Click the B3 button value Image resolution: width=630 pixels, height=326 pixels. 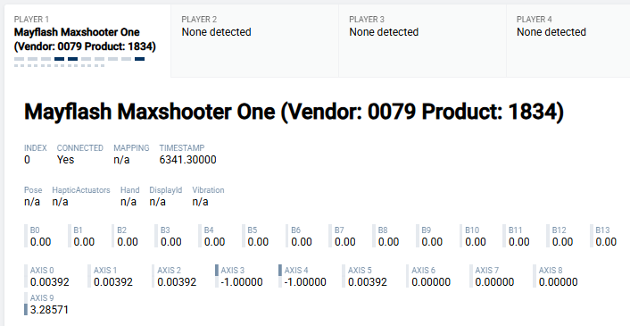click(x=171, y=242)
